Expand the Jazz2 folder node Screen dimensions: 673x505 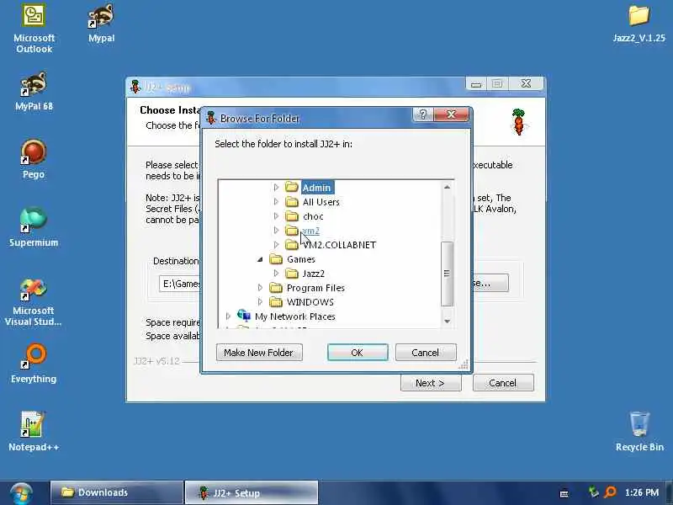click(276, 273)
